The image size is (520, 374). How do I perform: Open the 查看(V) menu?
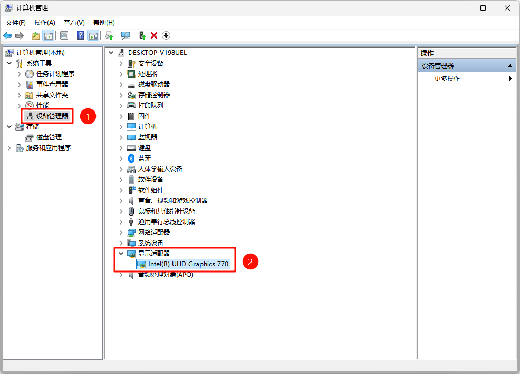point(74,23)
